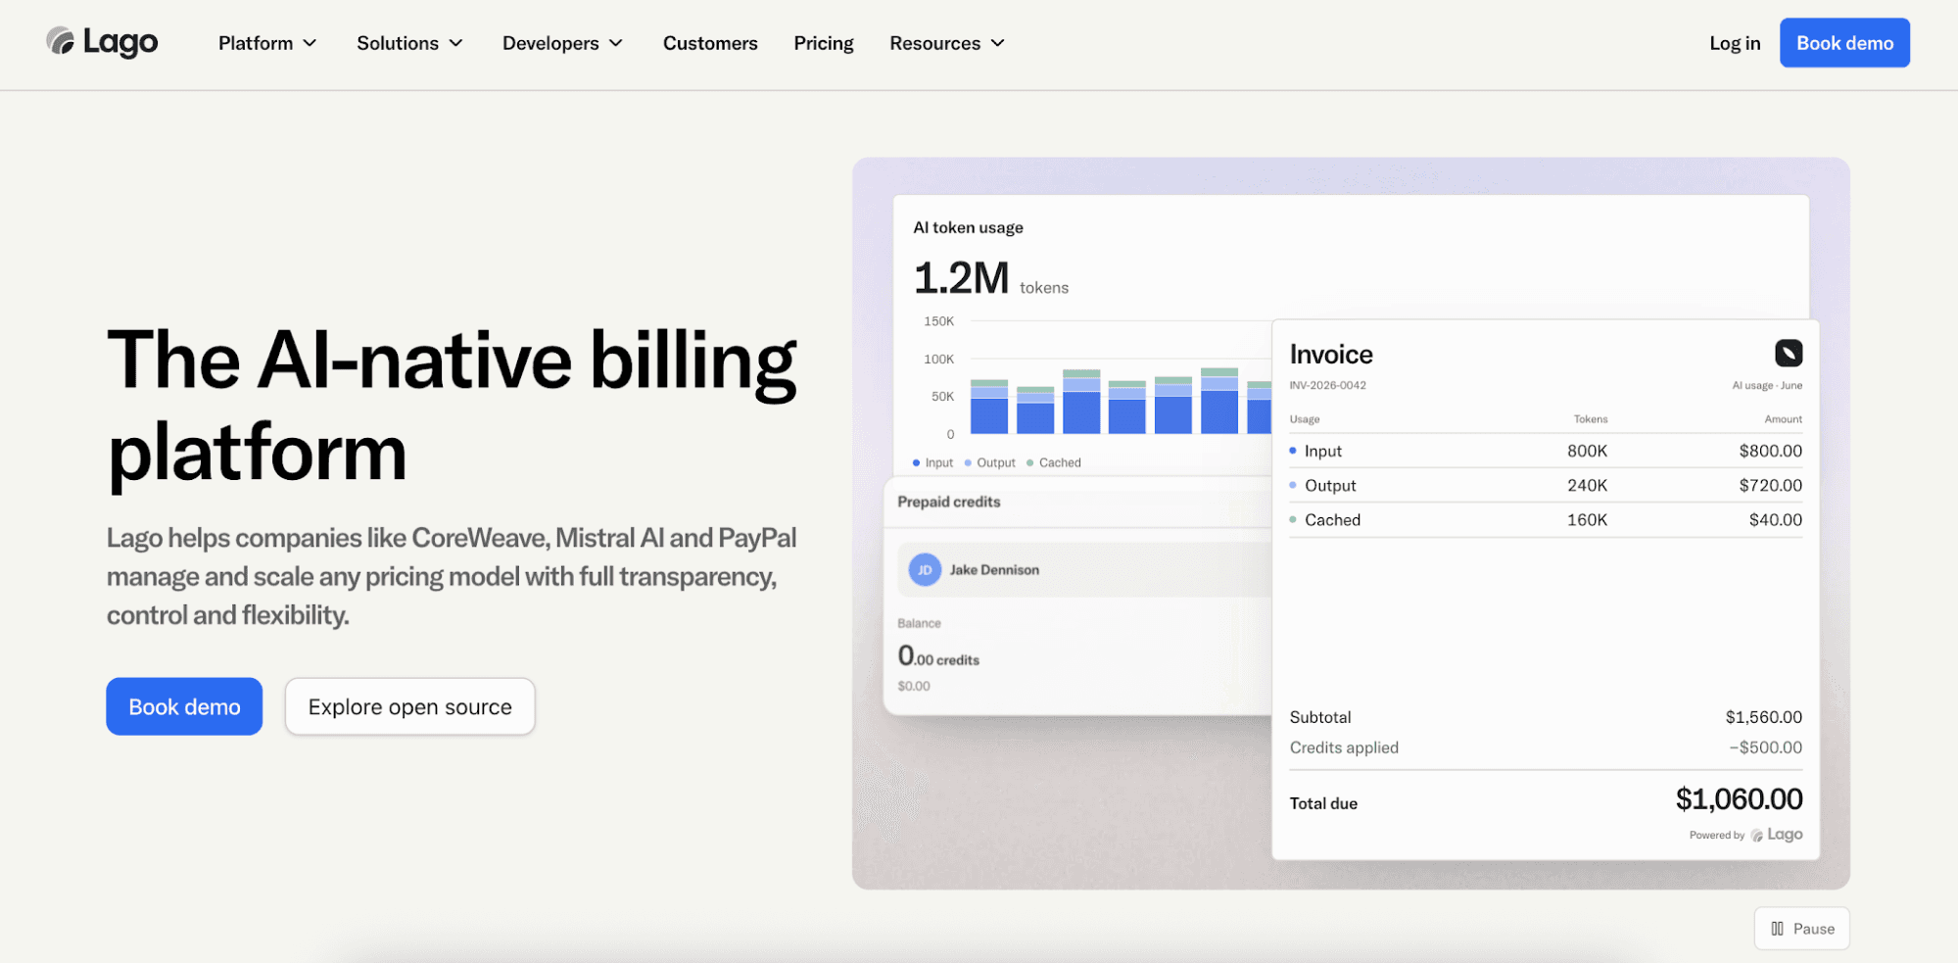Click the Book demo button in the header

click(x=1844, y=43)
